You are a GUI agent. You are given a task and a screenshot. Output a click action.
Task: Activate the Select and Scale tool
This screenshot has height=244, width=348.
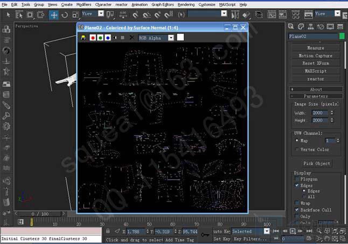pyautogui.click(x=75, y=15)
